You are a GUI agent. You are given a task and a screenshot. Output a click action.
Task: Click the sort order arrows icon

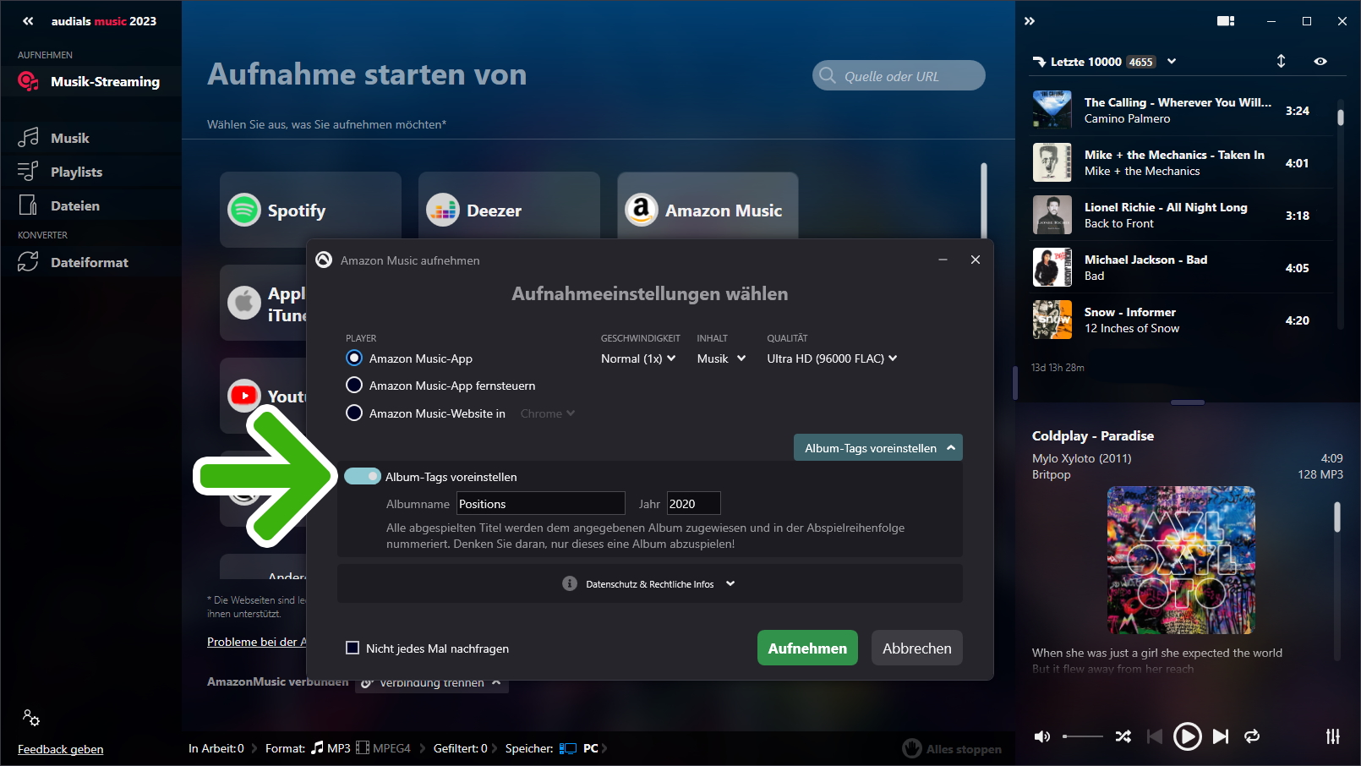tap(1281, 61)
